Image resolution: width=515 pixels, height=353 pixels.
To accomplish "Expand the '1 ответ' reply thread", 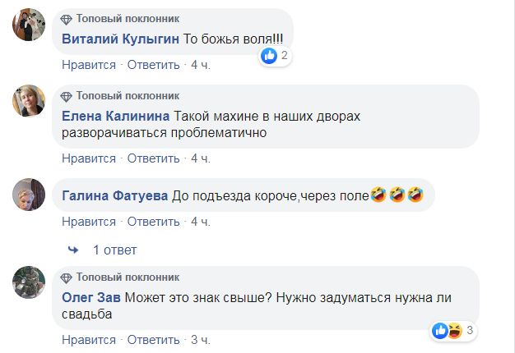I will tap(114, 250).
